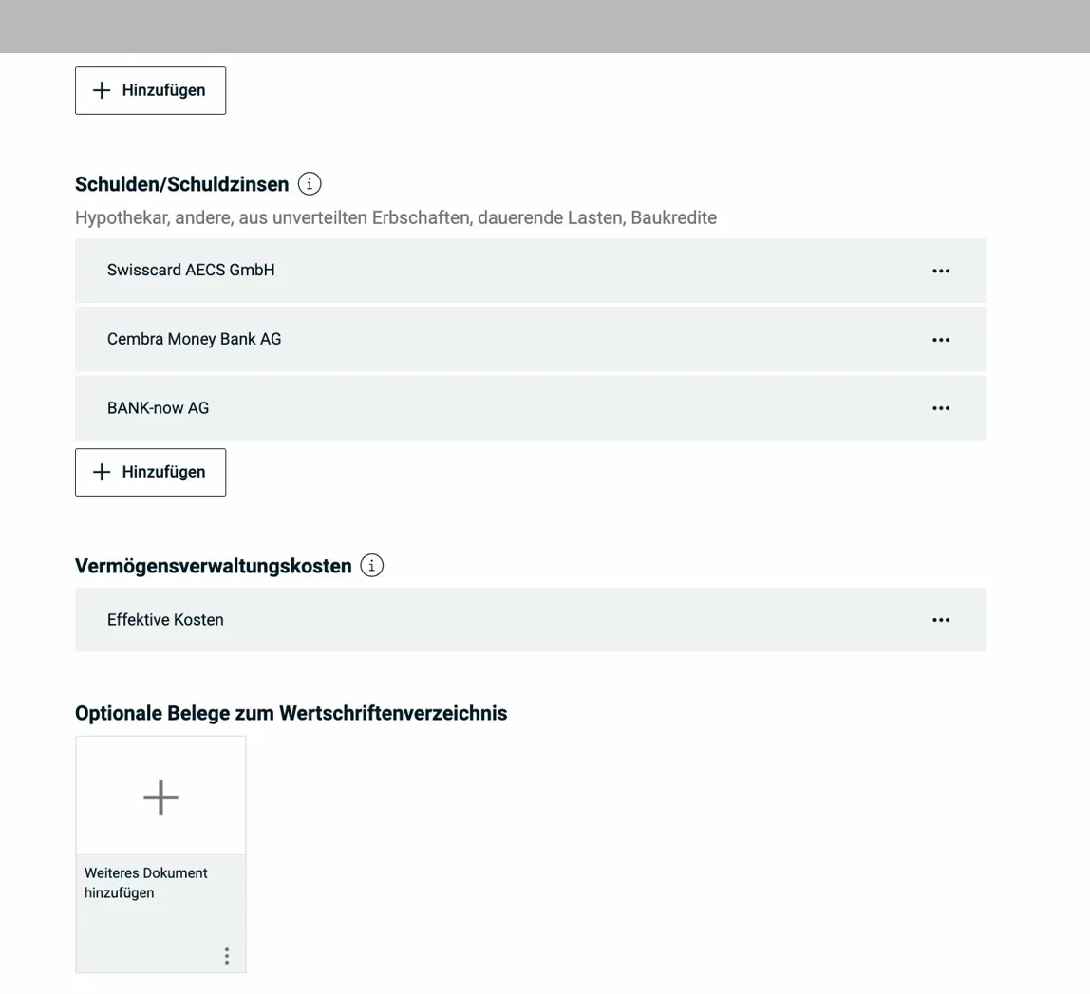Click the Hinzufügen button below the debt list
Image resolution: width=1090 pixels, height=994 pixels.
(150, 472)
